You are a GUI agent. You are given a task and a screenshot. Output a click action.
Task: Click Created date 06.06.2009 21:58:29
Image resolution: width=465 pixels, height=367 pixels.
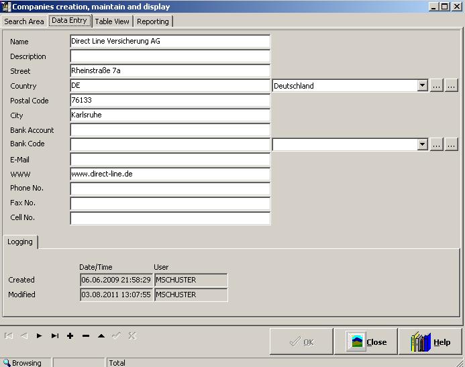click(116, 280)
